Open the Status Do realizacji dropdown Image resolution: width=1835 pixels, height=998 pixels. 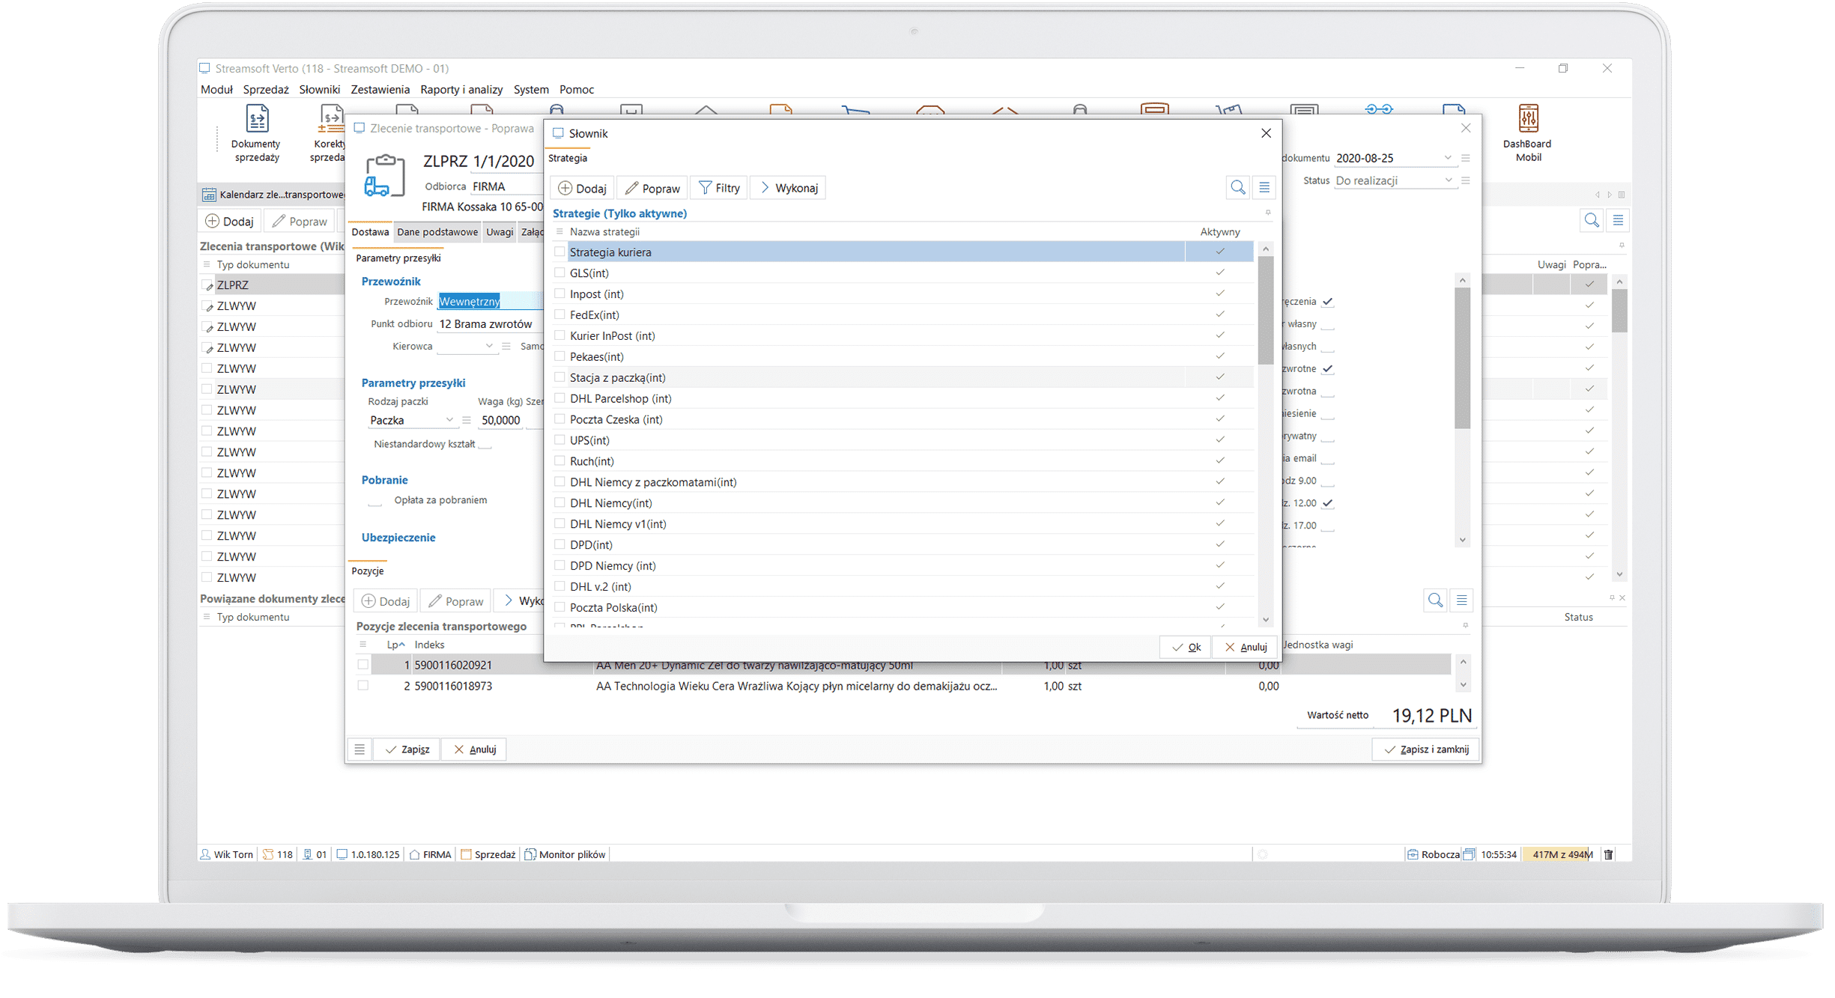pyautogui.click(x=1448, y=180)
